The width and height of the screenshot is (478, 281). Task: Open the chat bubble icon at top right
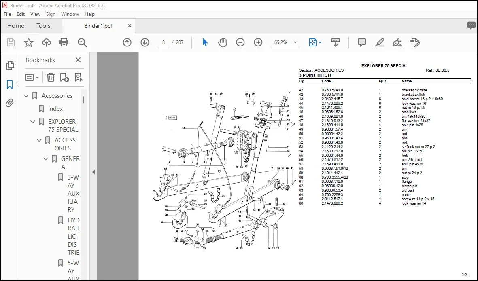point(471,25)
